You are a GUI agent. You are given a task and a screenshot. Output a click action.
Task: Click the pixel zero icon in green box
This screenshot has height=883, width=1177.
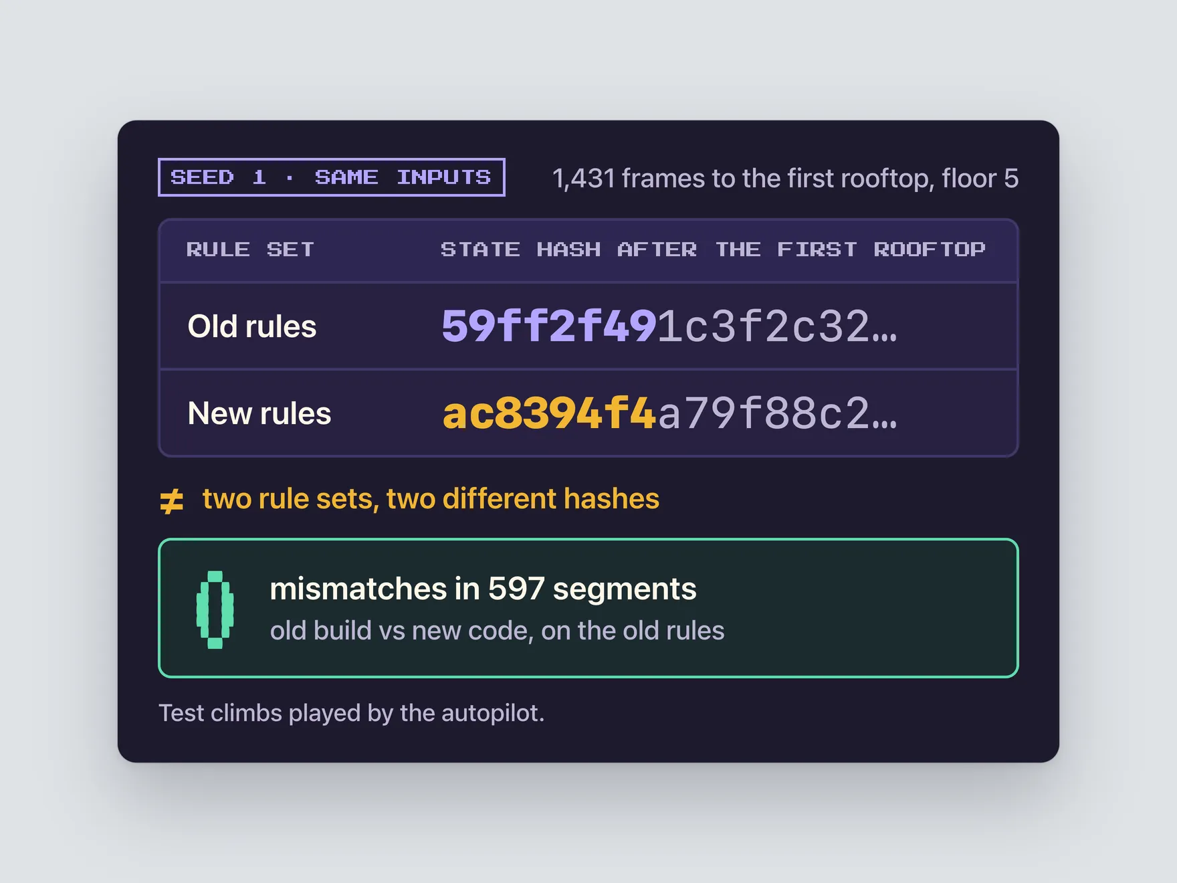215,609
